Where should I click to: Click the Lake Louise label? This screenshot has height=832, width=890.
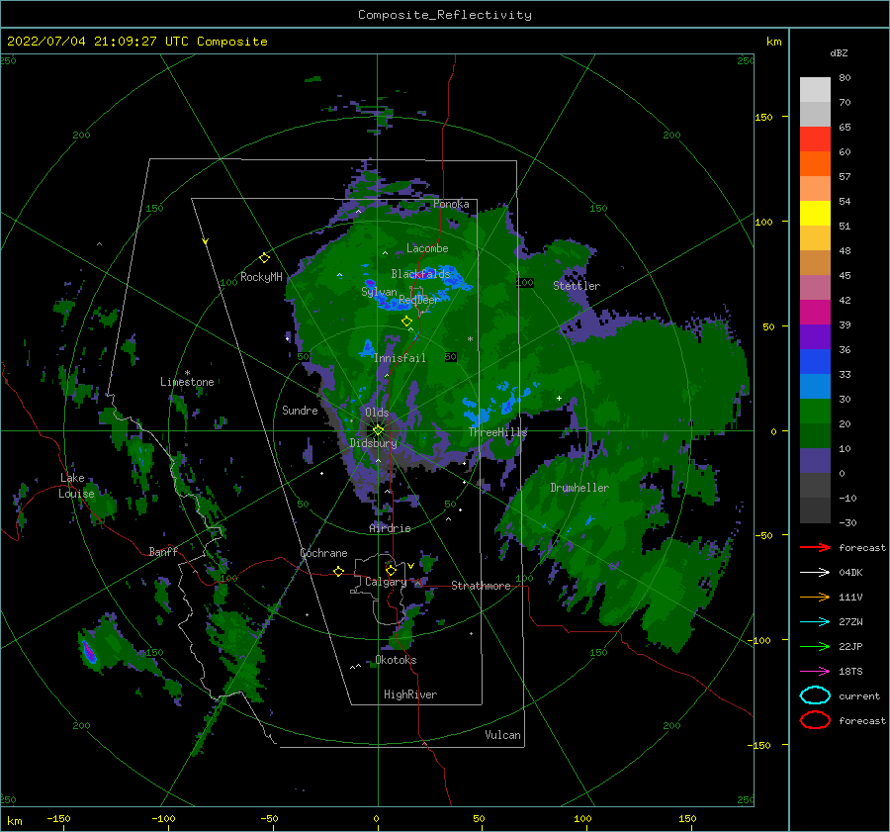coord(77,486)
